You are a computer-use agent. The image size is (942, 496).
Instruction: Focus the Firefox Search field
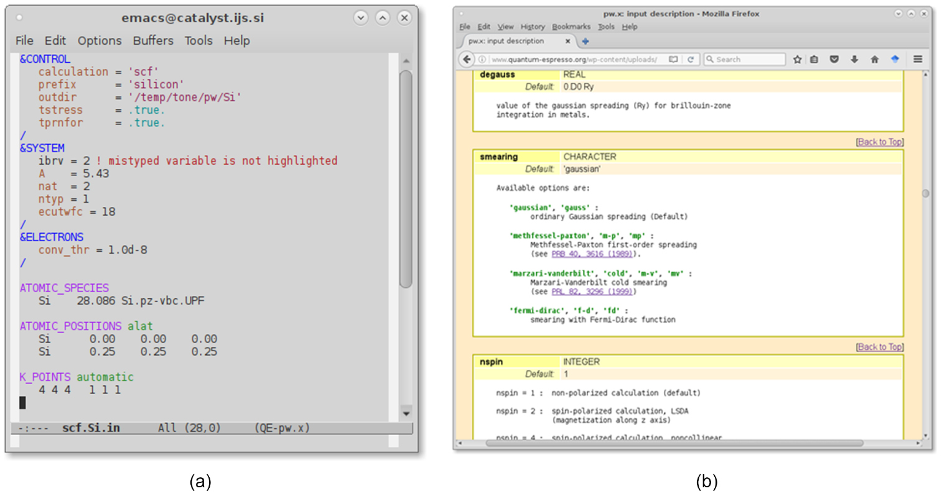tap(745, 60)
